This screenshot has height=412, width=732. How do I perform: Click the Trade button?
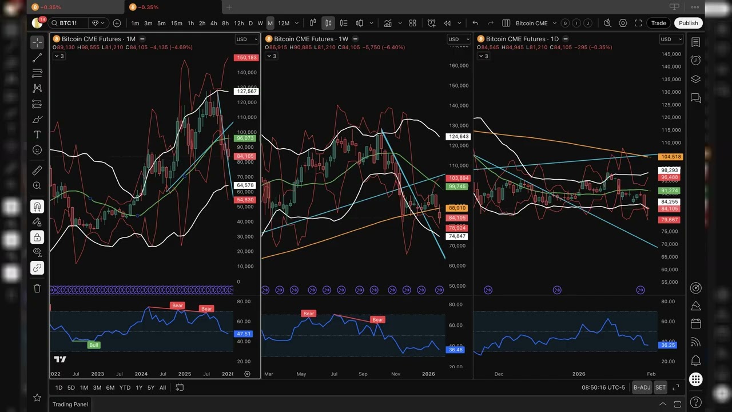click(x=658, y=23)
